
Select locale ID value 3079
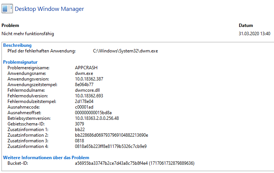[79, 124]
